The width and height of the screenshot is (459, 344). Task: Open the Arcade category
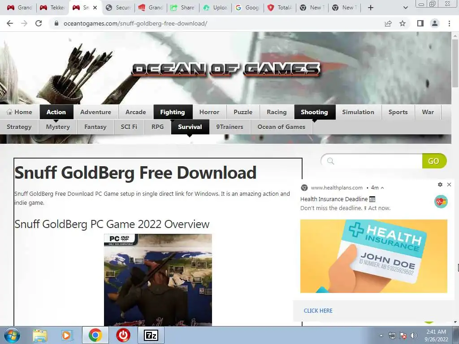point(135,112)
